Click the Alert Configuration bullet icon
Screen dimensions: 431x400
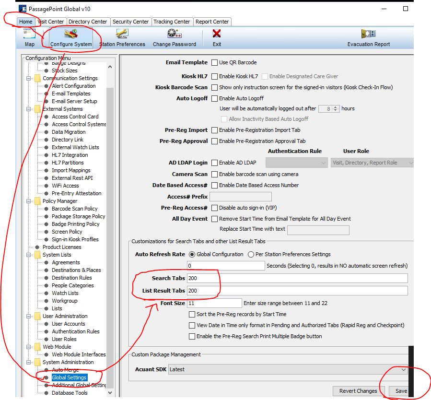tap(46, 86)
